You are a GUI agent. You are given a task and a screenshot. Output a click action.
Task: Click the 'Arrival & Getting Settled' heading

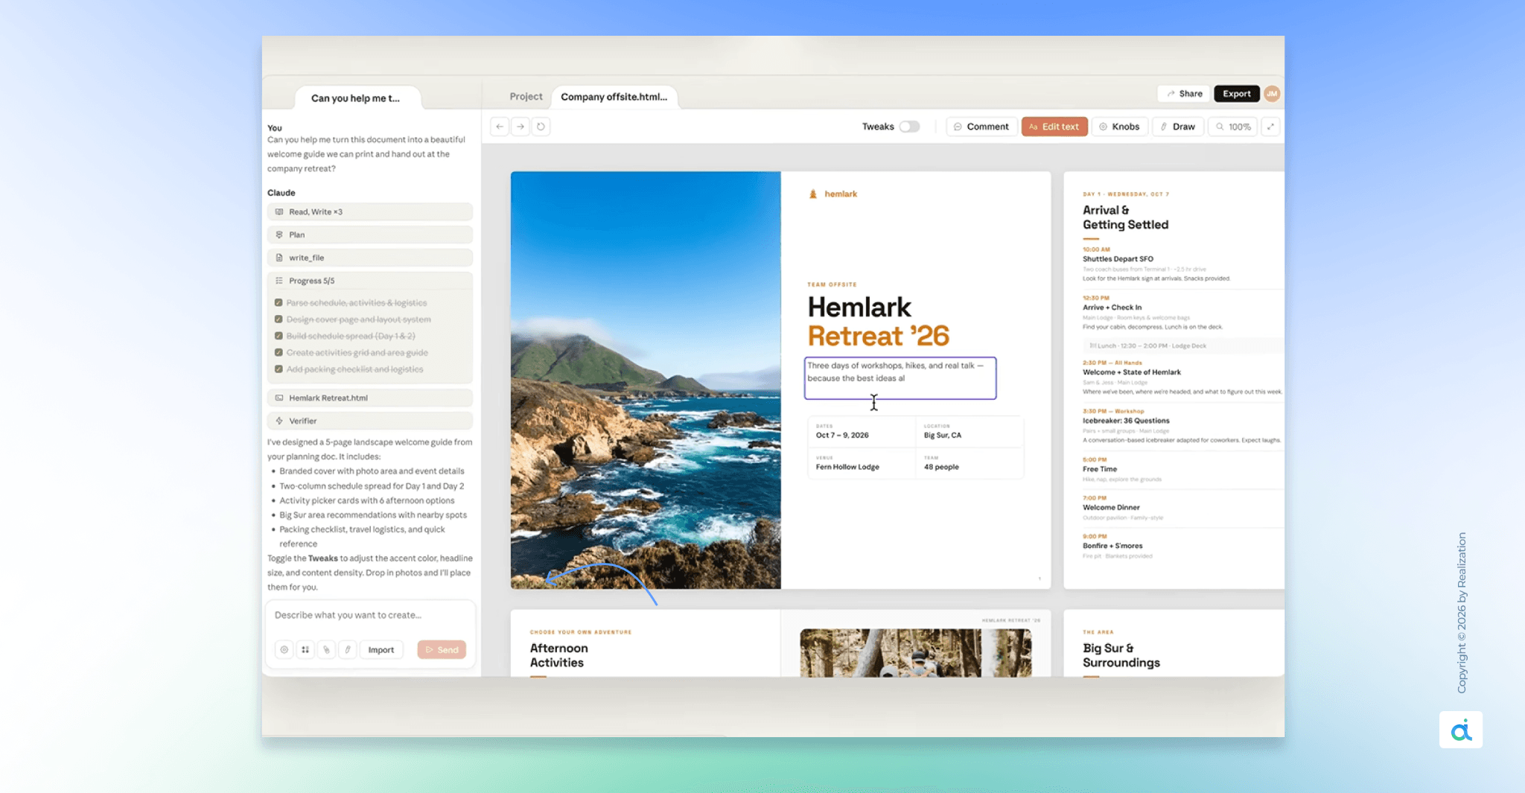[1125, 217]
